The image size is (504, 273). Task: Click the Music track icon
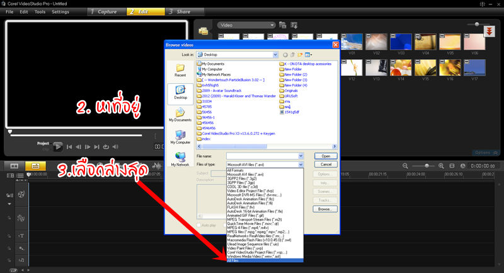21,260
